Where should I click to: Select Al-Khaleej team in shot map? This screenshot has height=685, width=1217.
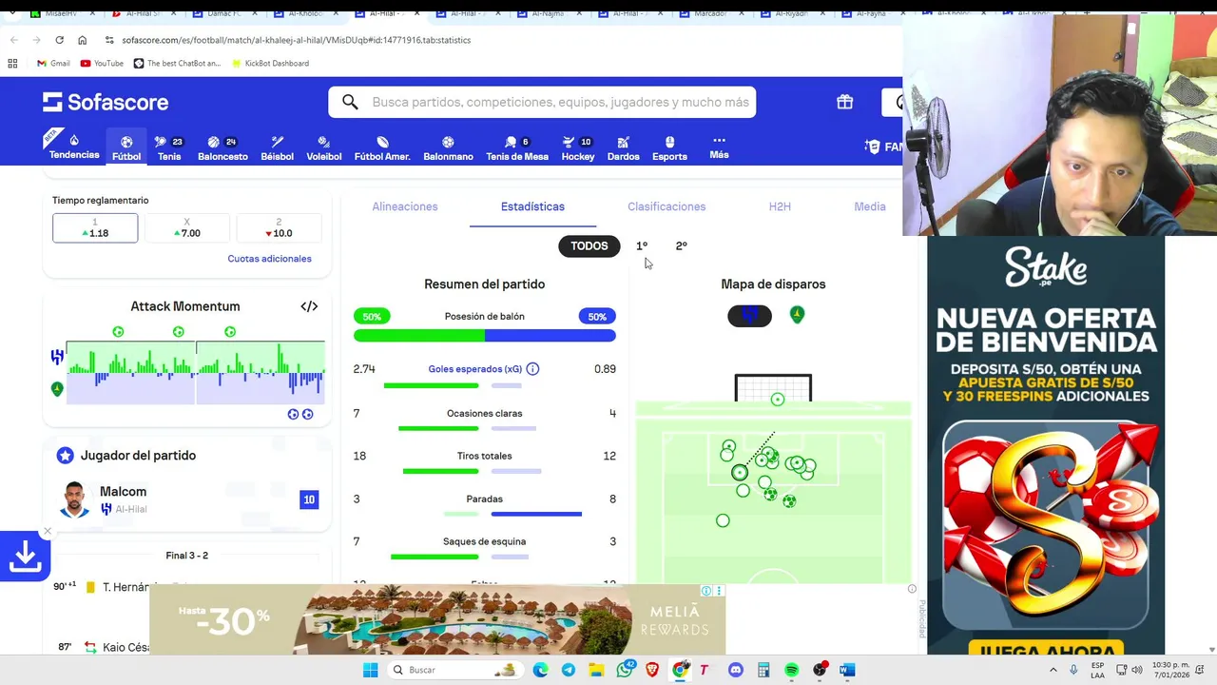pos(797,315)
